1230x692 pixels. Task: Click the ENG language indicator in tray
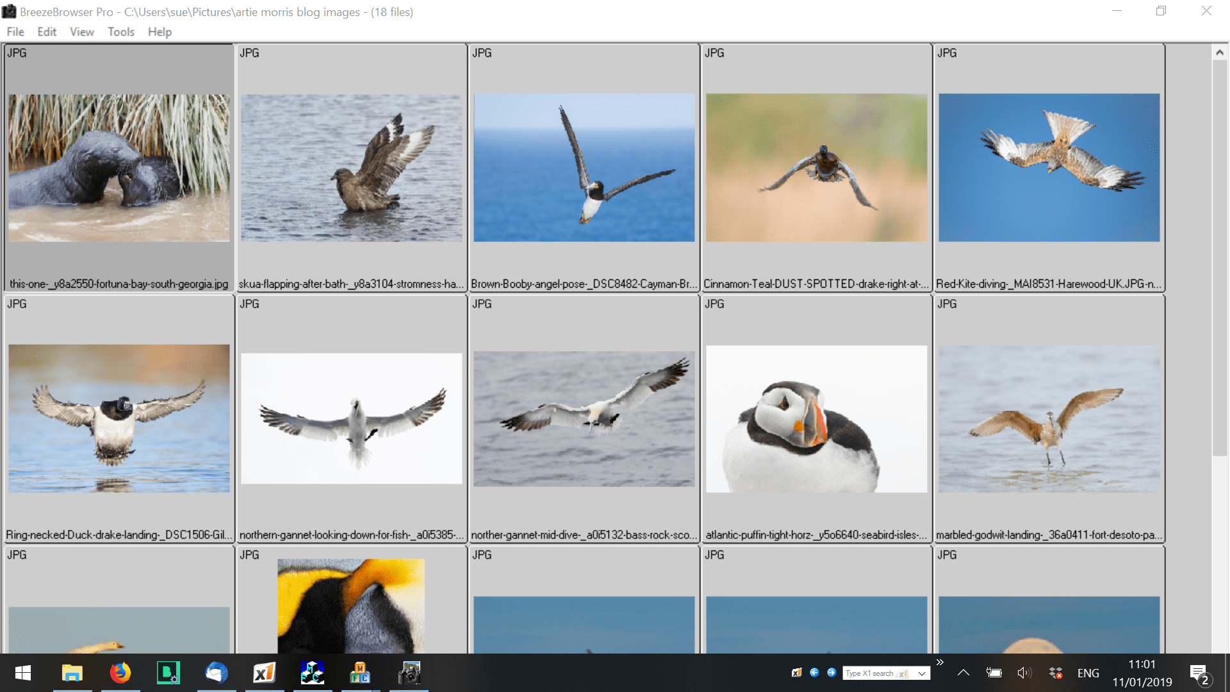click(1088, 673)
